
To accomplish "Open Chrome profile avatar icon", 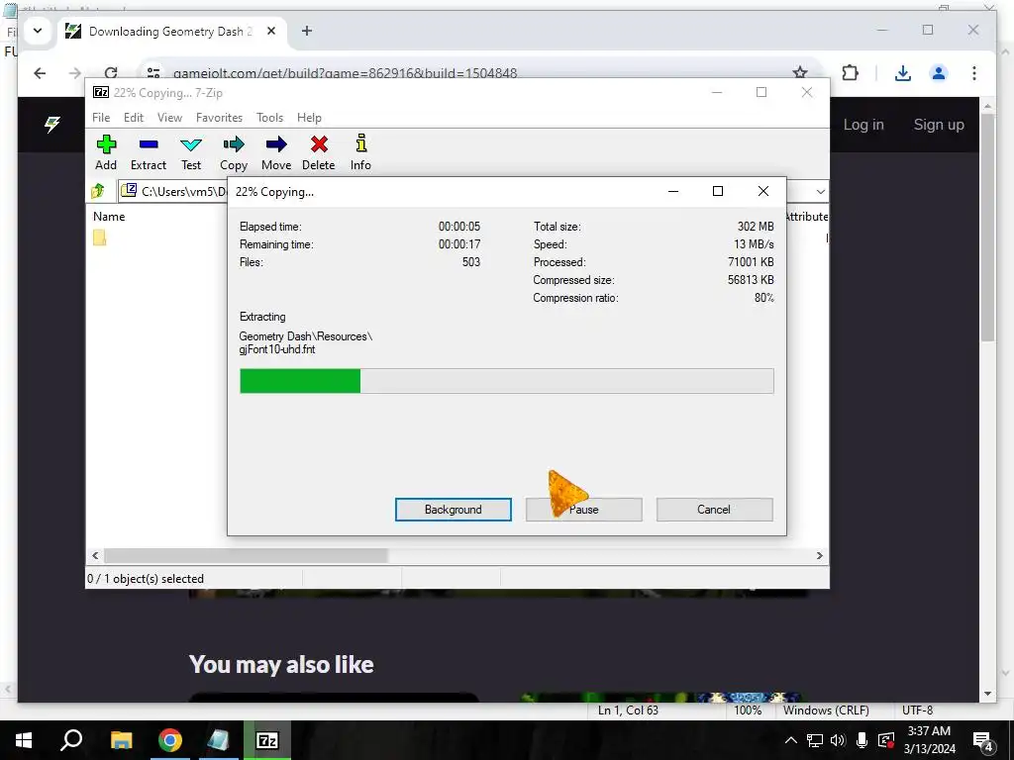I will (939, 73).
